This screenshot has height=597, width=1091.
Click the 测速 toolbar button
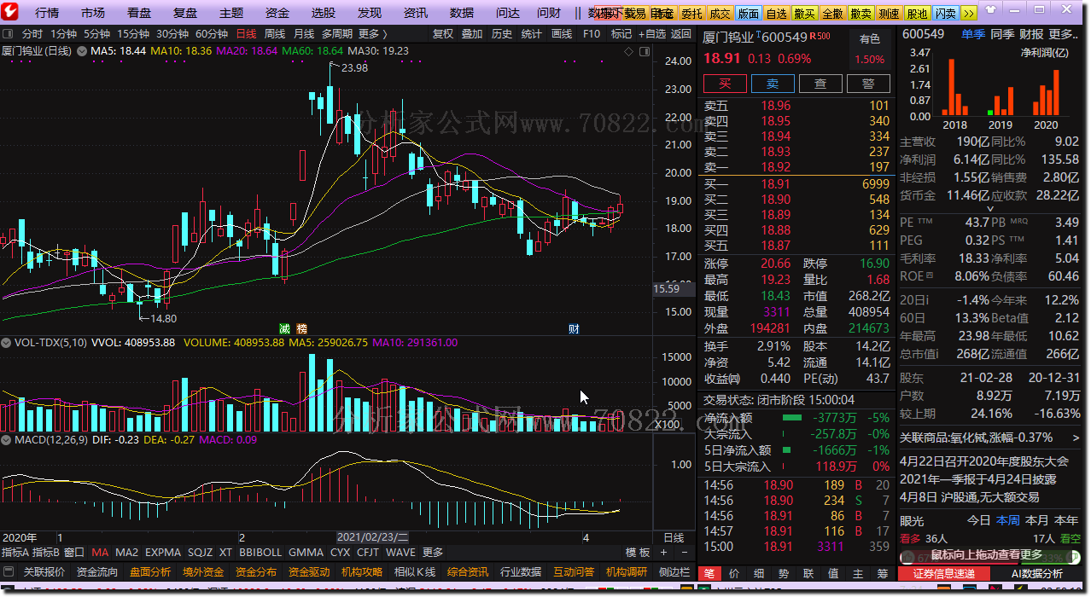889,14
